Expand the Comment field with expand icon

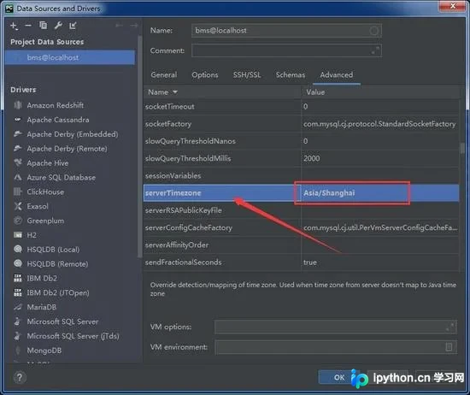(x=375, y=50)
